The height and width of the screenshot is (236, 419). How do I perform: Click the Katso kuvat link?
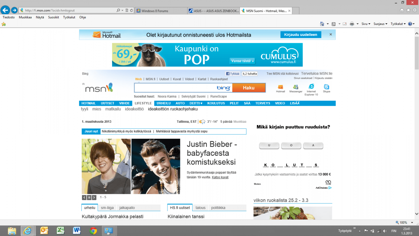220,177
